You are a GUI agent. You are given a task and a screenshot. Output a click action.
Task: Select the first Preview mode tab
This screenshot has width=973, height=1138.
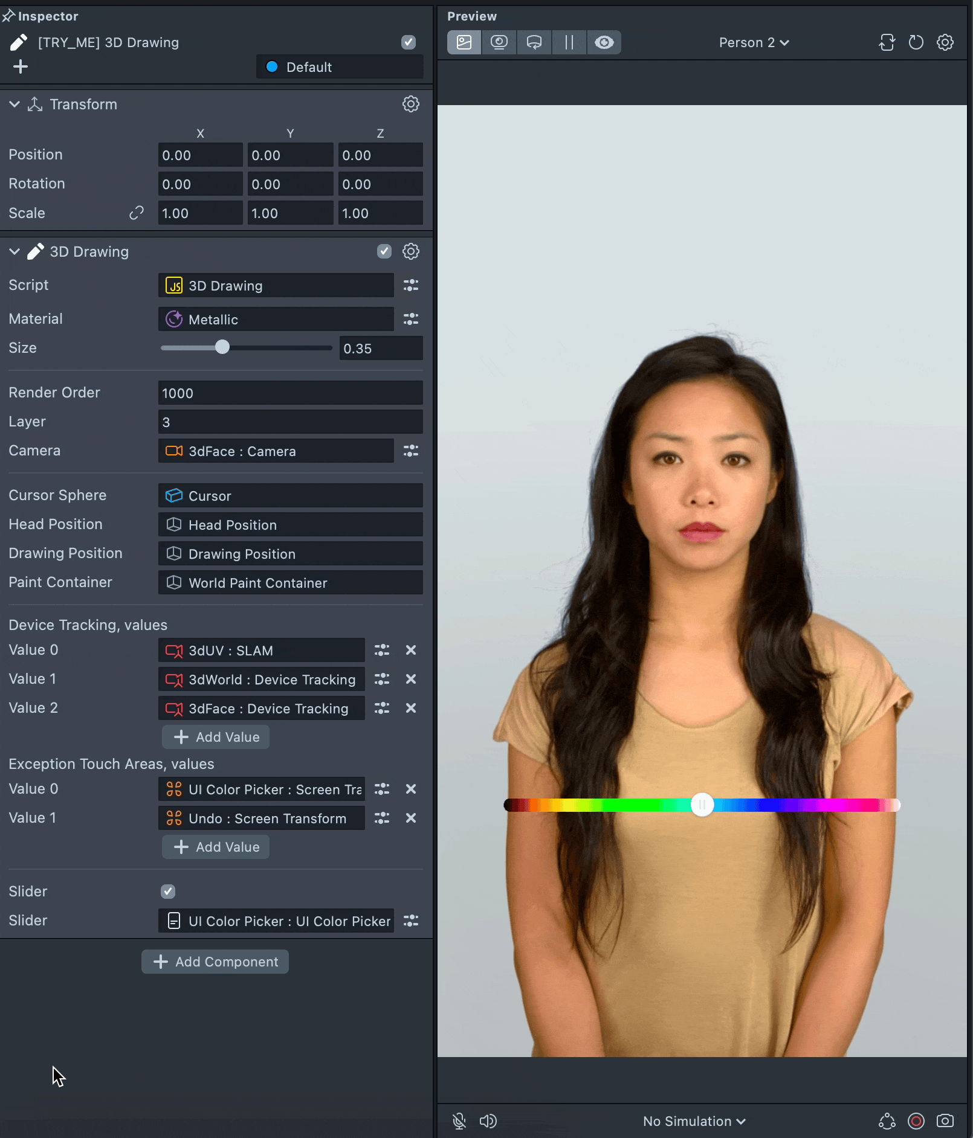[464, 42]
